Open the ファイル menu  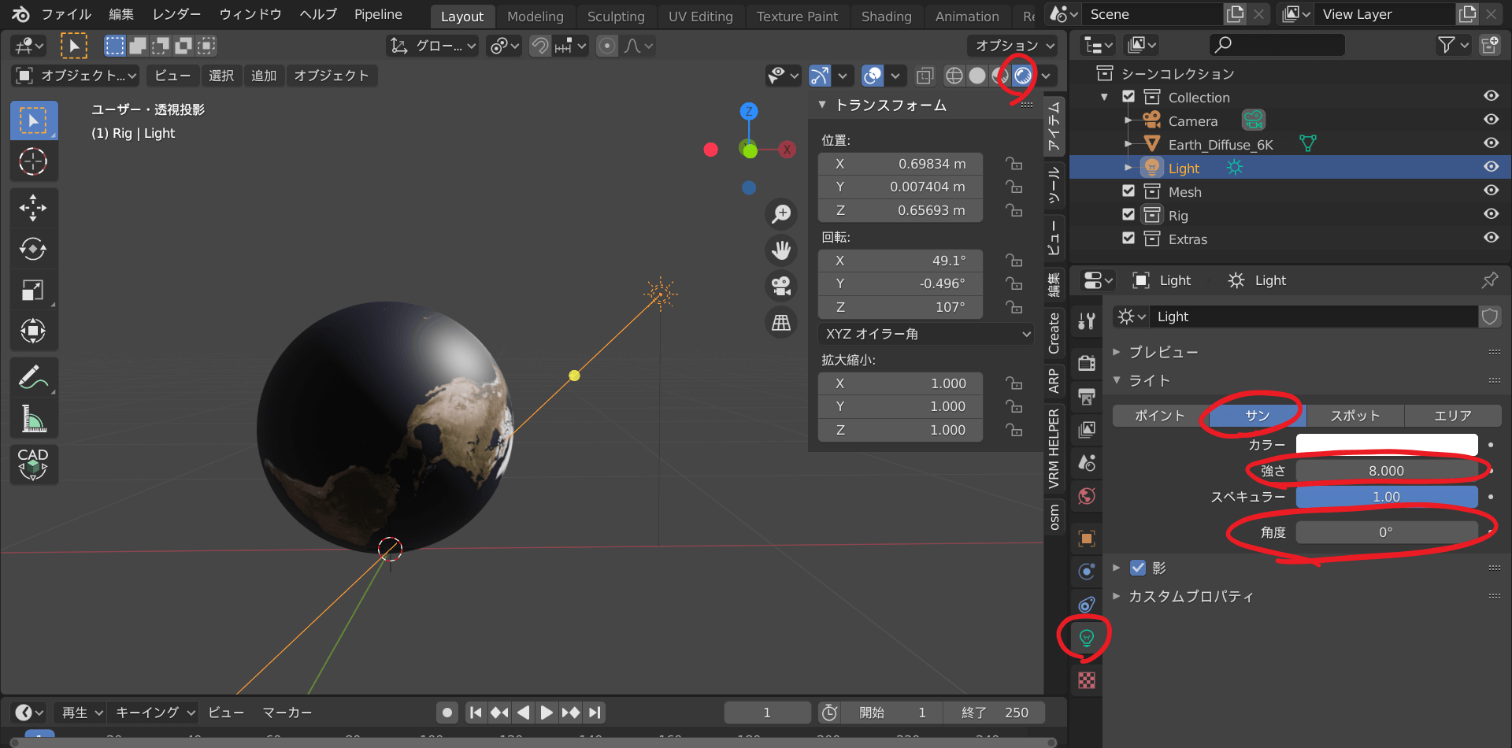click(x=66, y=14)
